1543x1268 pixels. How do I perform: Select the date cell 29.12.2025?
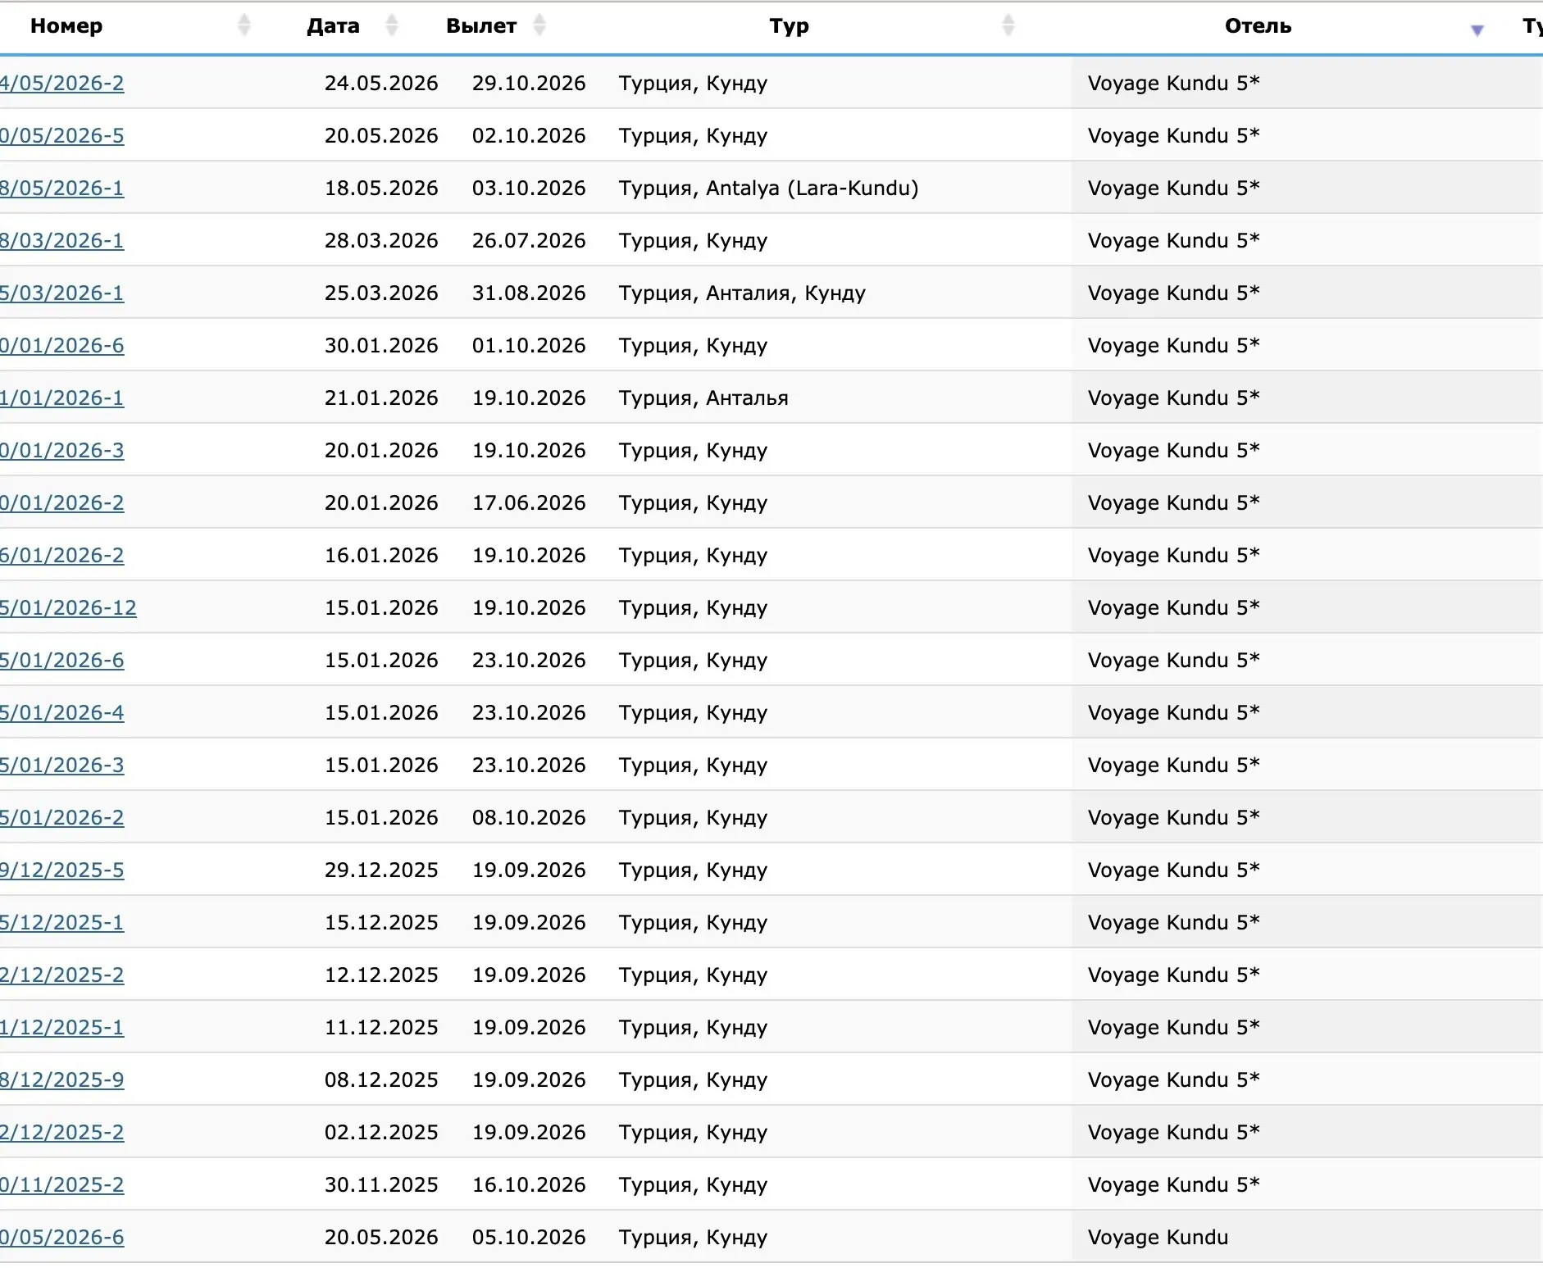381,870
